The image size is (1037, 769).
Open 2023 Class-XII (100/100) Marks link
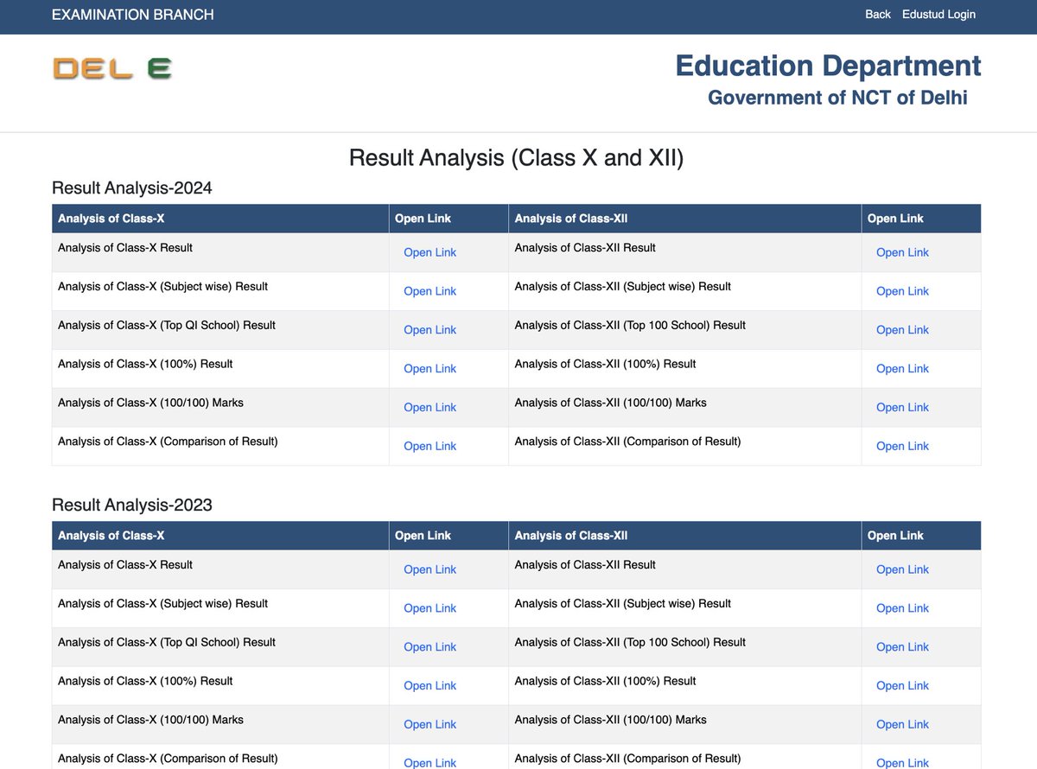[x=902, y=725]
